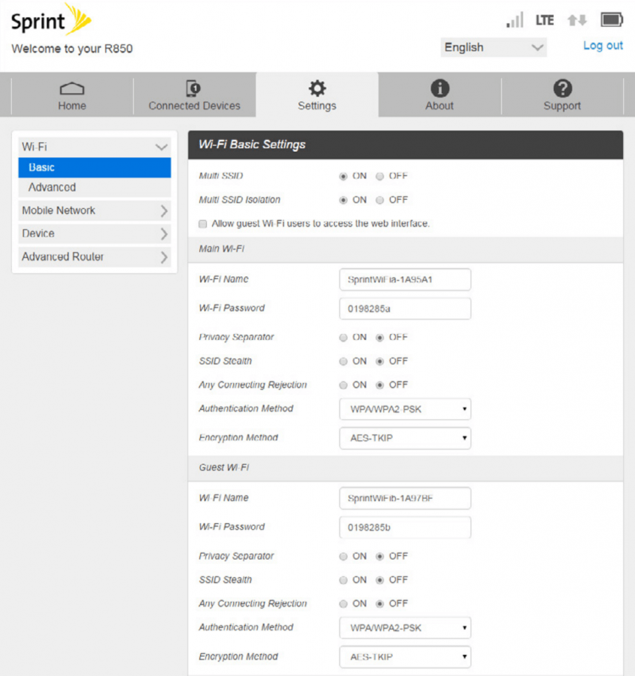635x676 pixels.
Task: Click the Log out link
Action: click(x=602, y=46)
